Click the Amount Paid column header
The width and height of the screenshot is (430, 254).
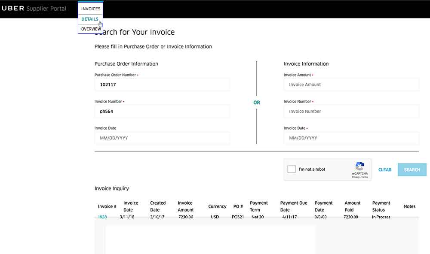pyautogui.click(x=353, y=206)
